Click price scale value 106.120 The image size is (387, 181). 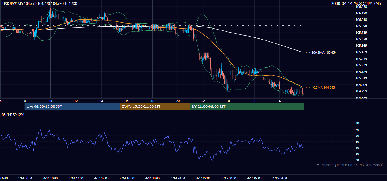coord(361,13)
